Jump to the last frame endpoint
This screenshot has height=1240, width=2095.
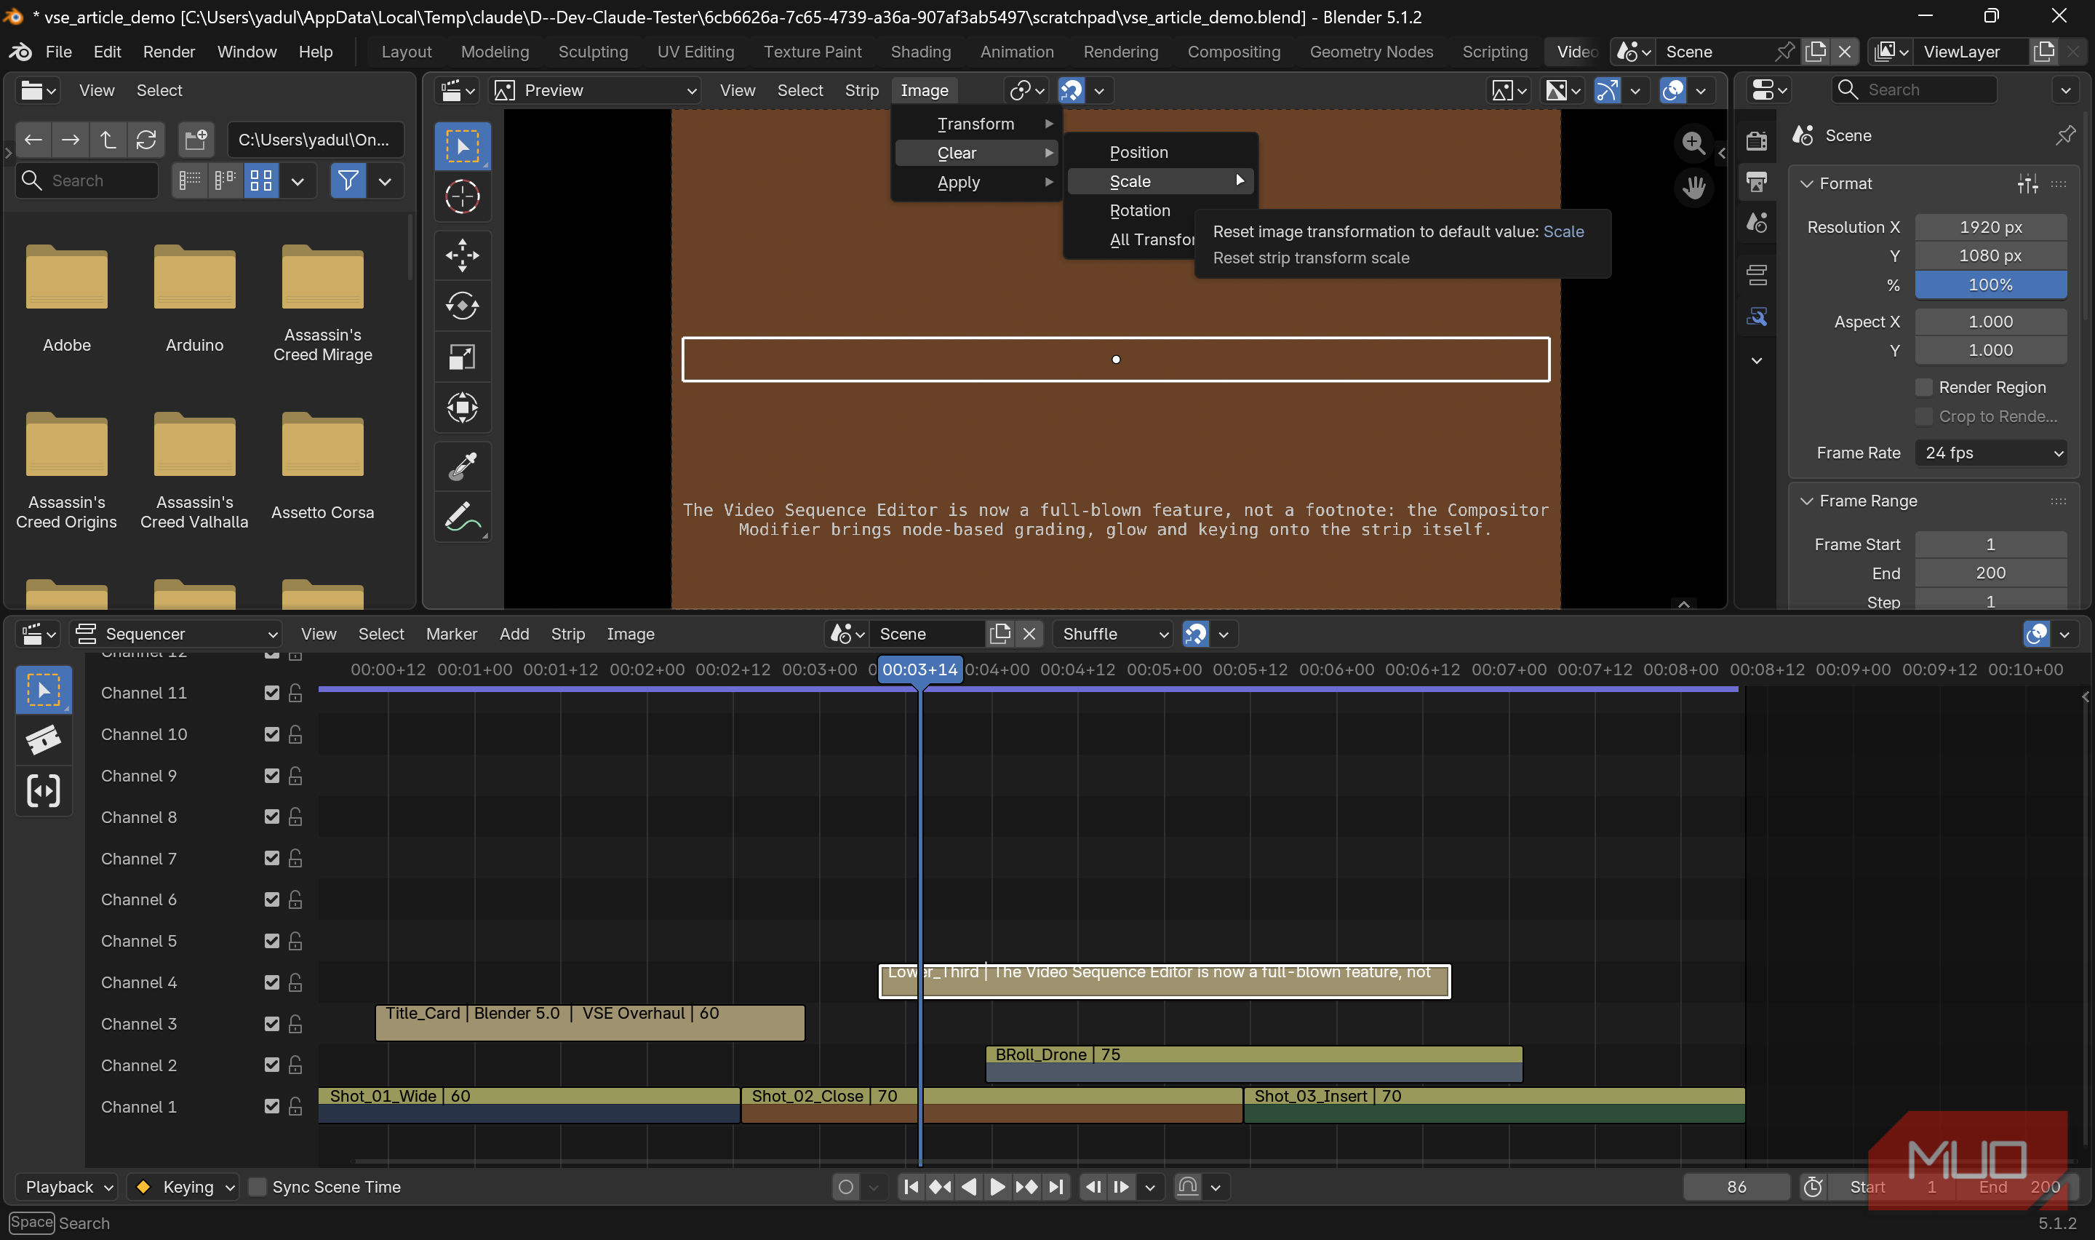(1056, 1187)
